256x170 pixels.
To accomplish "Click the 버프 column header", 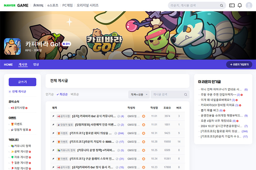I will tap(179, 108).
